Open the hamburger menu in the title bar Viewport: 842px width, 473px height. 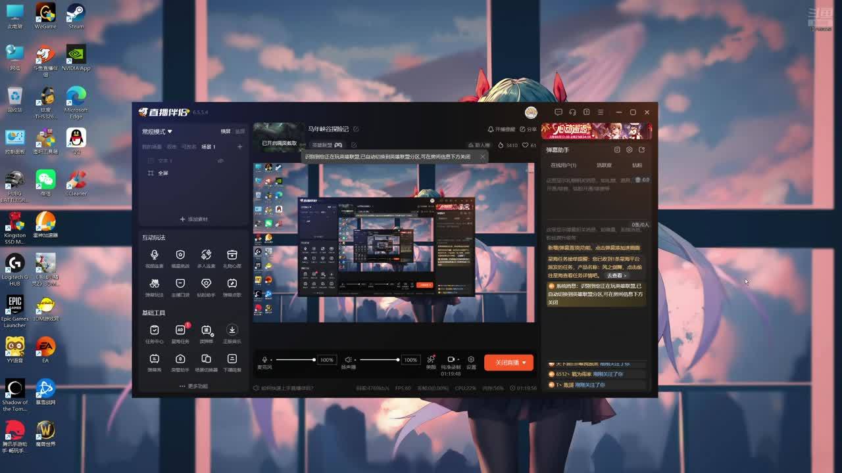click(x=600, y=112)
